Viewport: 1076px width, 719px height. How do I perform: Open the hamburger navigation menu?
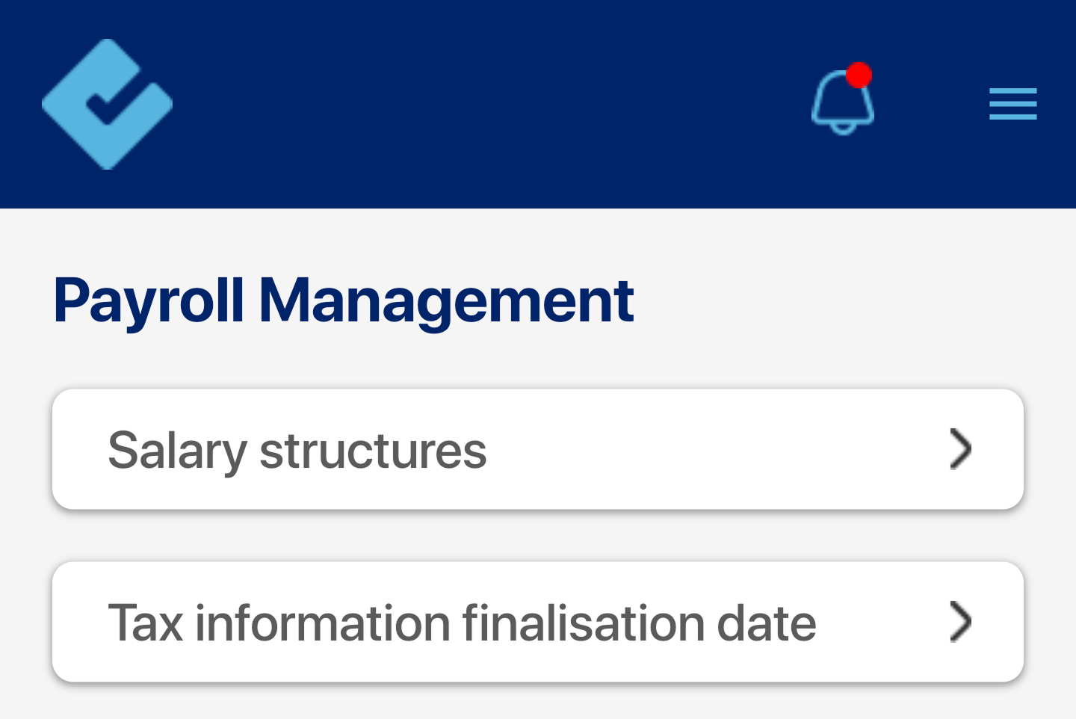[1012, 104]
